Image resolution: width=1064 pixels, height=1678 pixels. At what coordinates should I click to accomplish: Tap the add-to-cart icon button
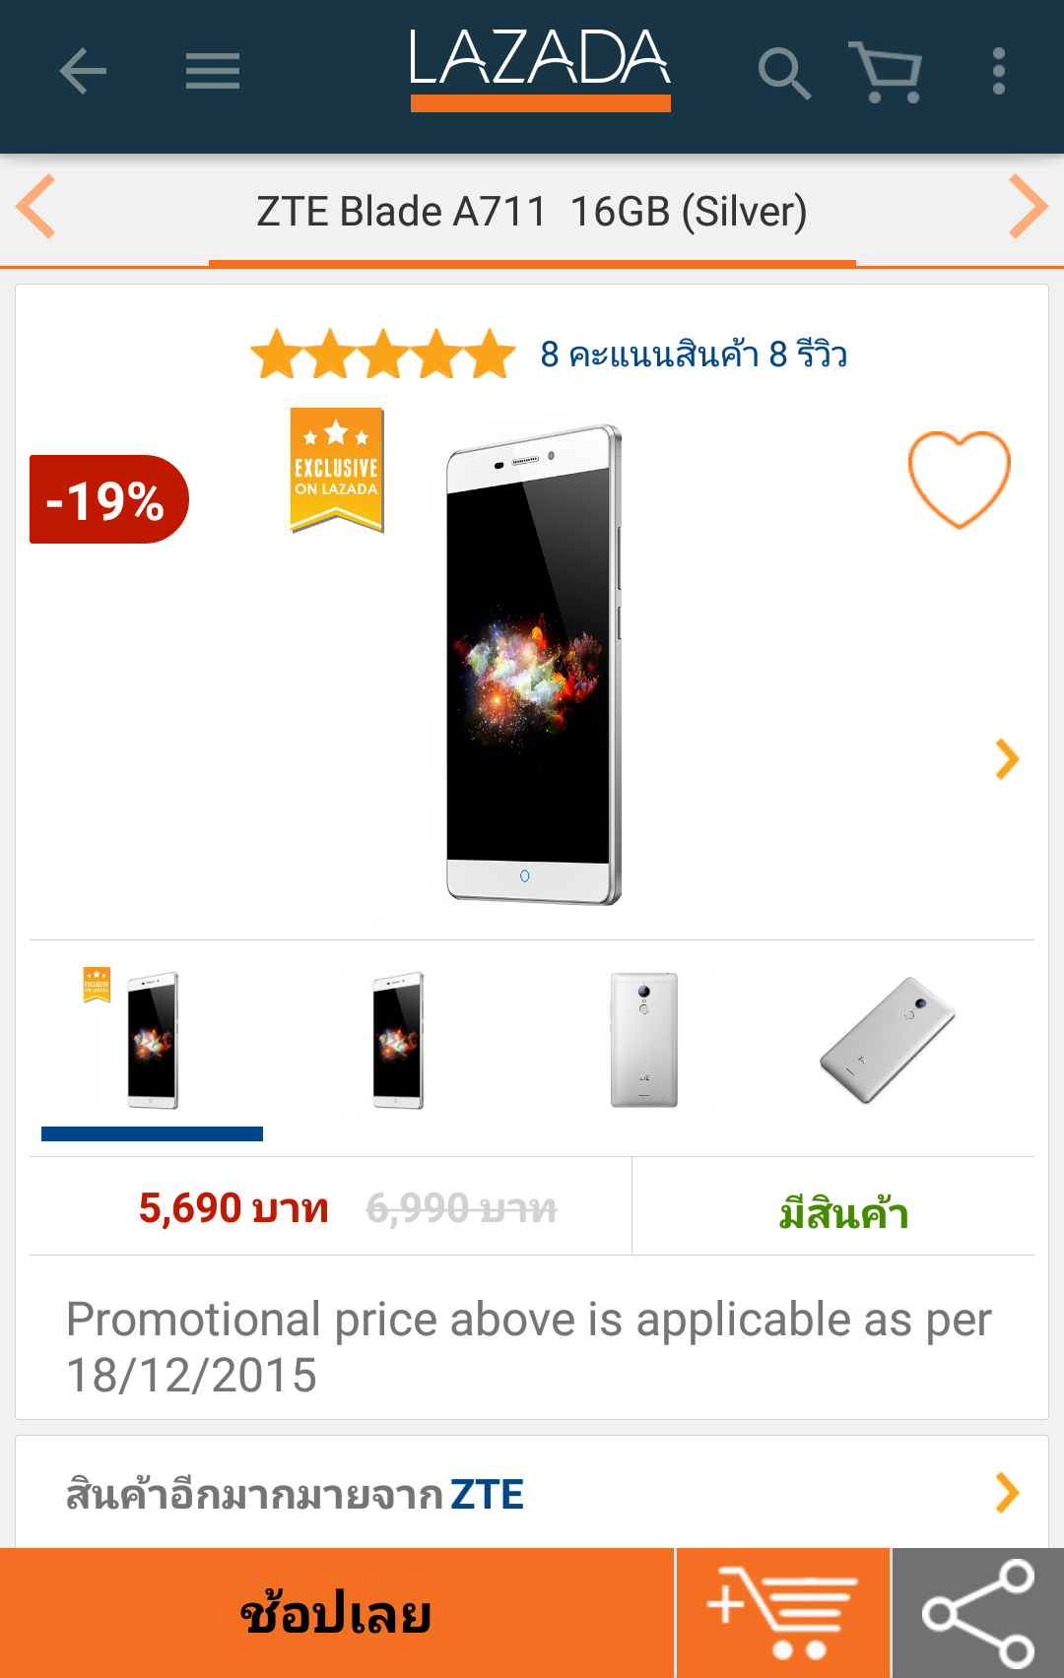click(783, 1613)
